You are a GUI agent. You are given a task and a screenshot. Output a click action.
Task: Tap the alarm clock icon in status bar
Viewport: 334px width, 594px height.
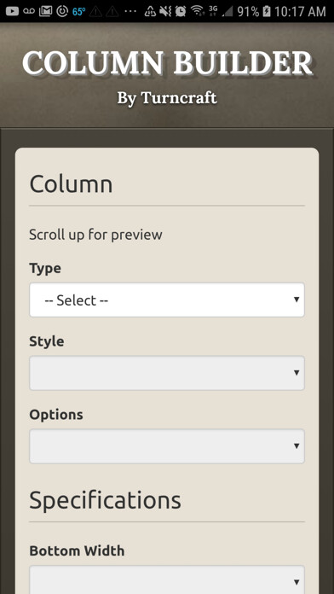(181, 11)
